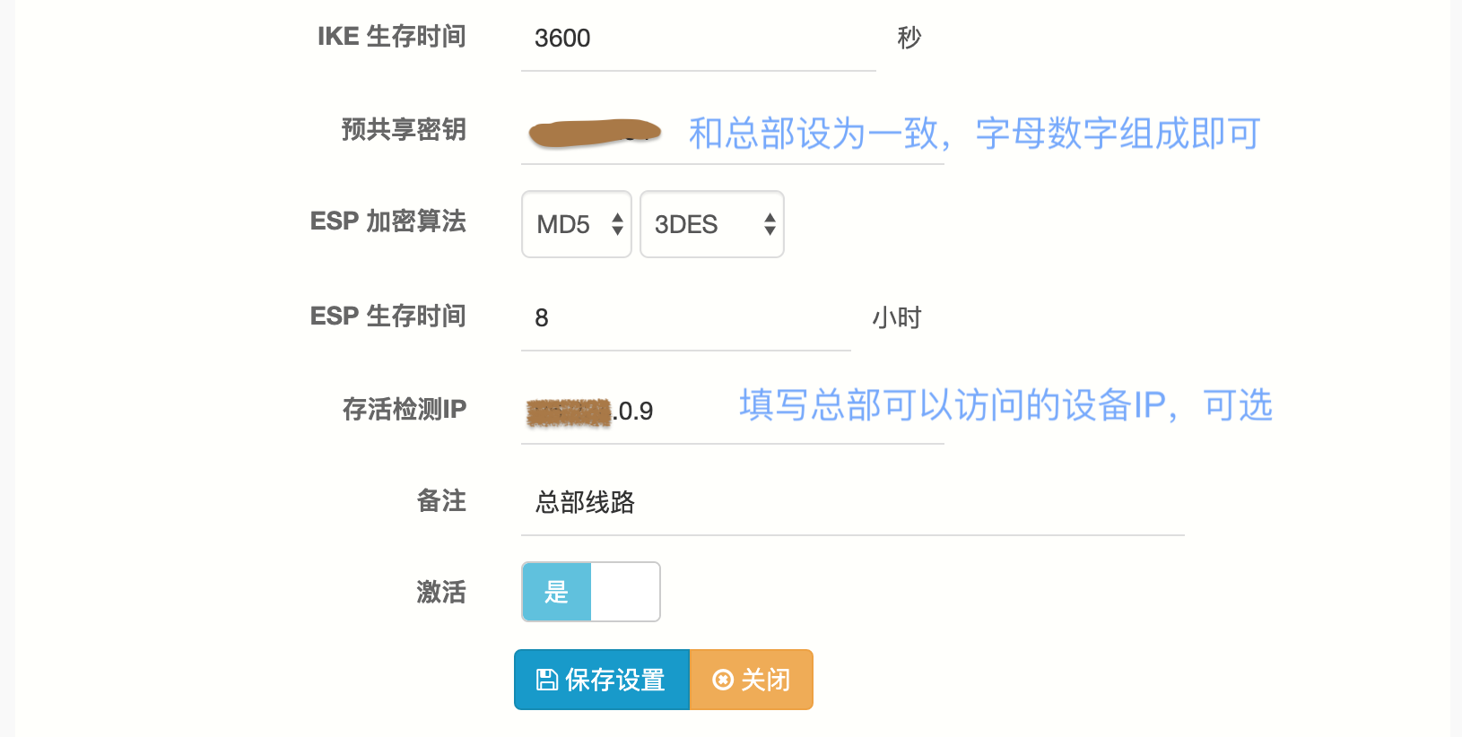Screen dimensions: 1462x737
Task: Click the up-down arrows of the 3DES selector
Action: (770, 224)
